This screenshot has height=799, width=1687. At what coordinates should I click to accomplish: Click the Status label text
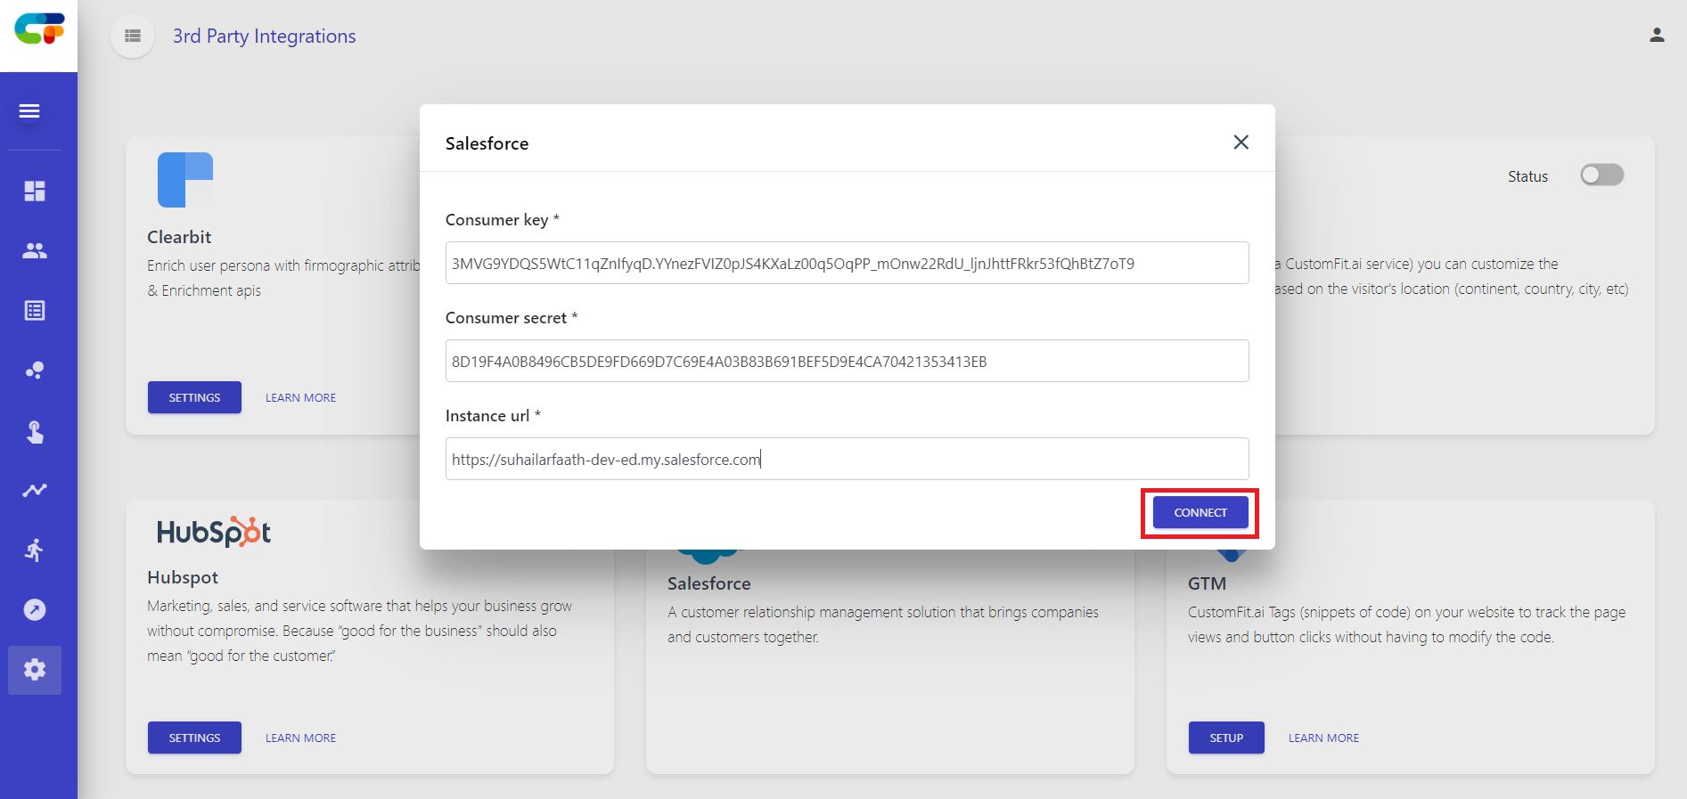click(x=1527, y=176)
